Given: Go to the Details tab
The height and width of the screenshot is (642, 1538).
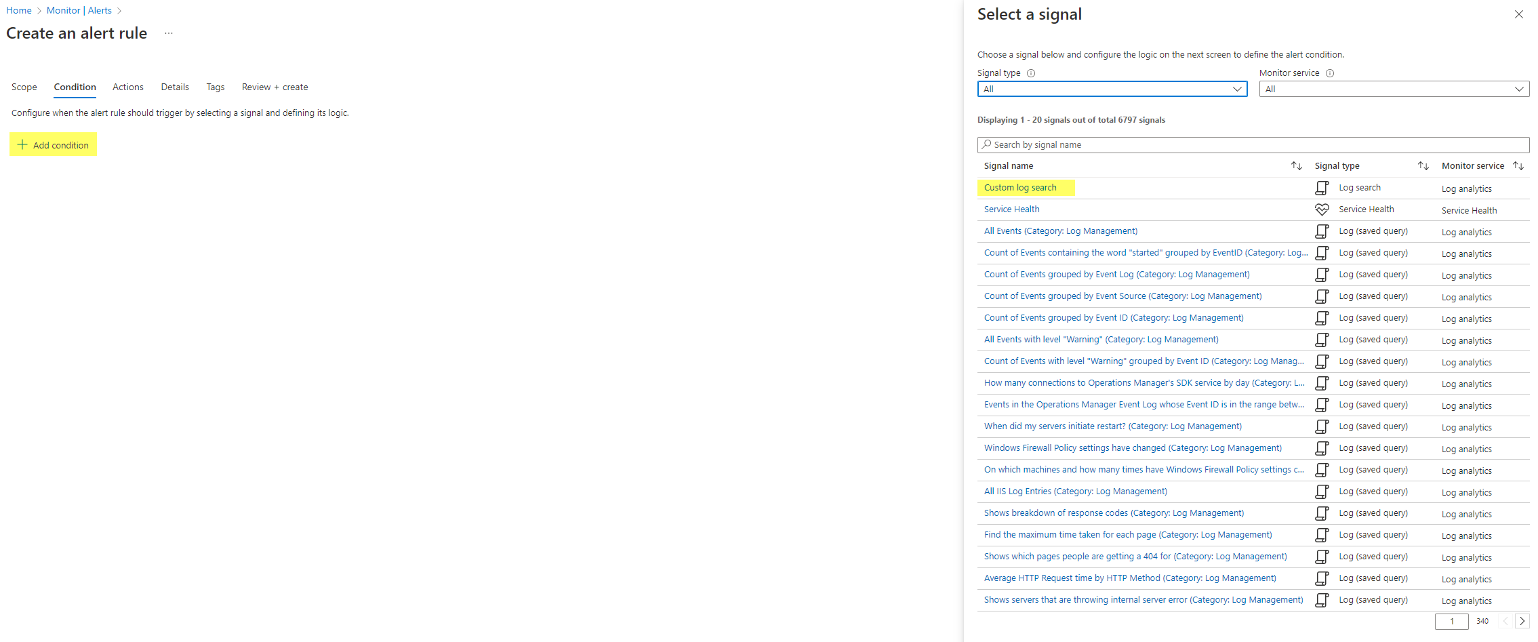Looking at the screenshot, I should pyautogui.click(x=175, y=87).
